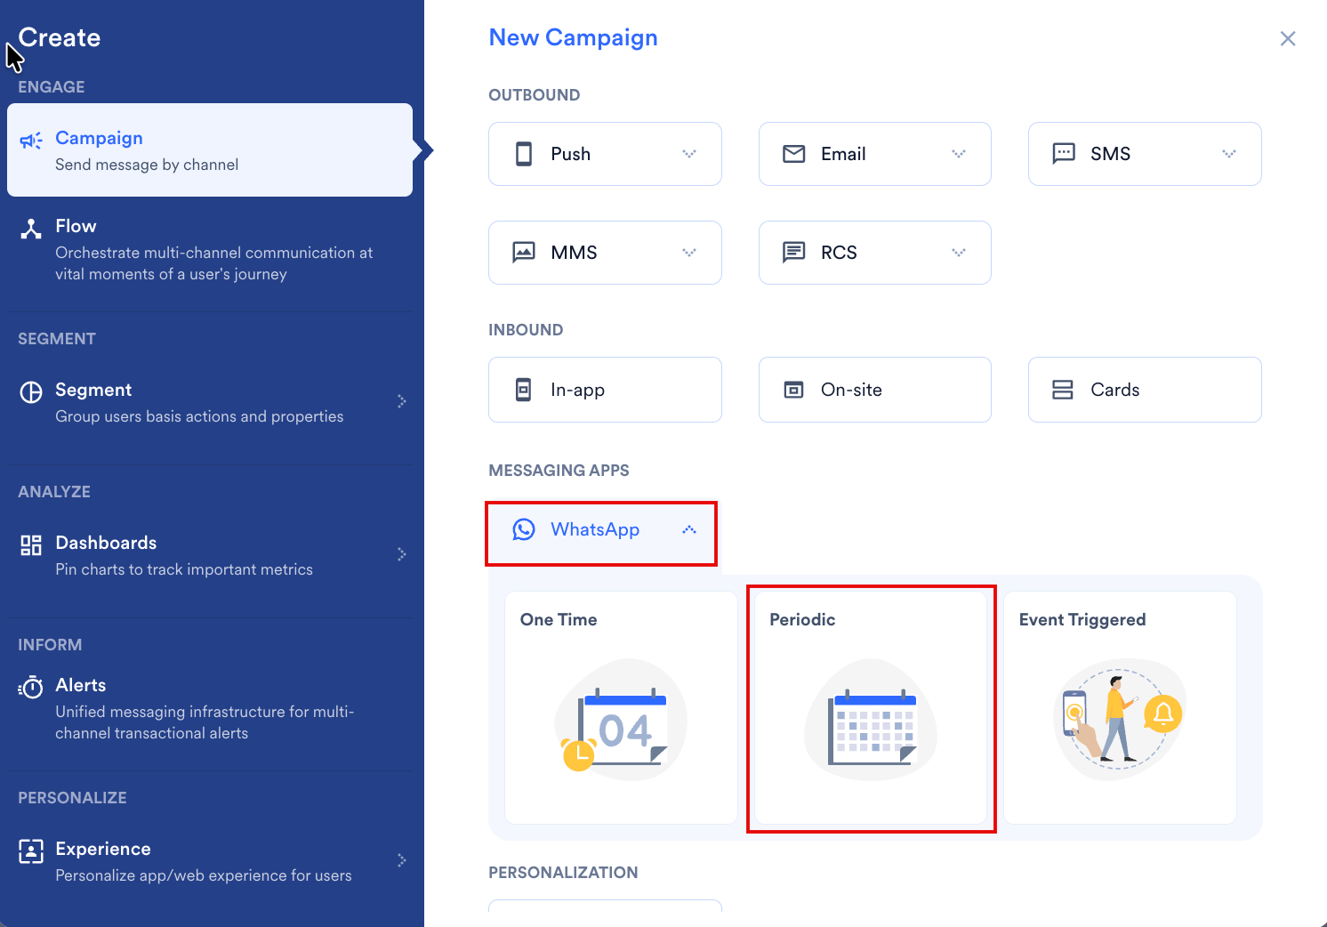This screenshot has width=1327, height=927.
Task: Click the Dashboards grid icon
Action: pyautogui.click(x=31, y=545)
